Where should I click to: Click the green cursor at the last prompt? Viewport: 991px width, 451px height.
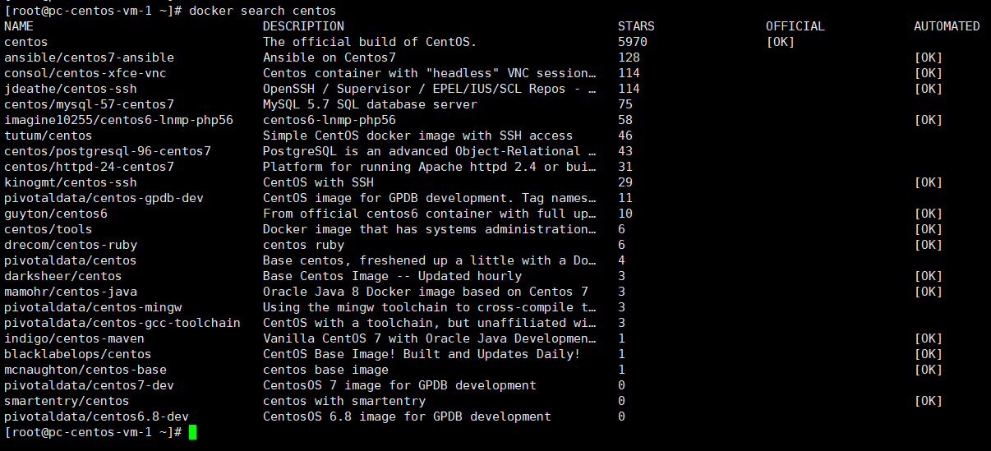[x=193, y=432]
